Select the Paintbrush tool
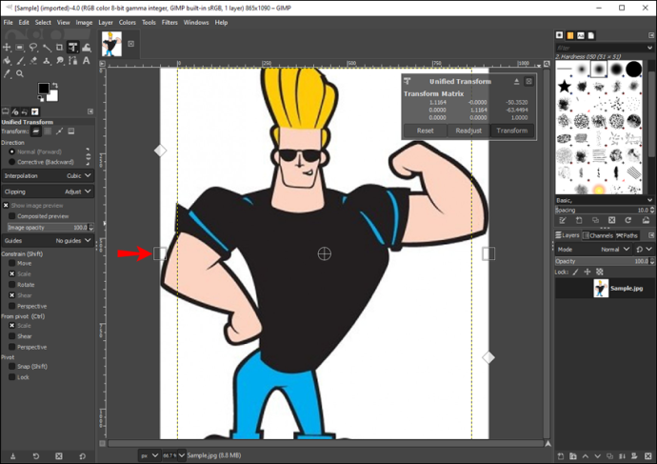 tap(20, 61)
